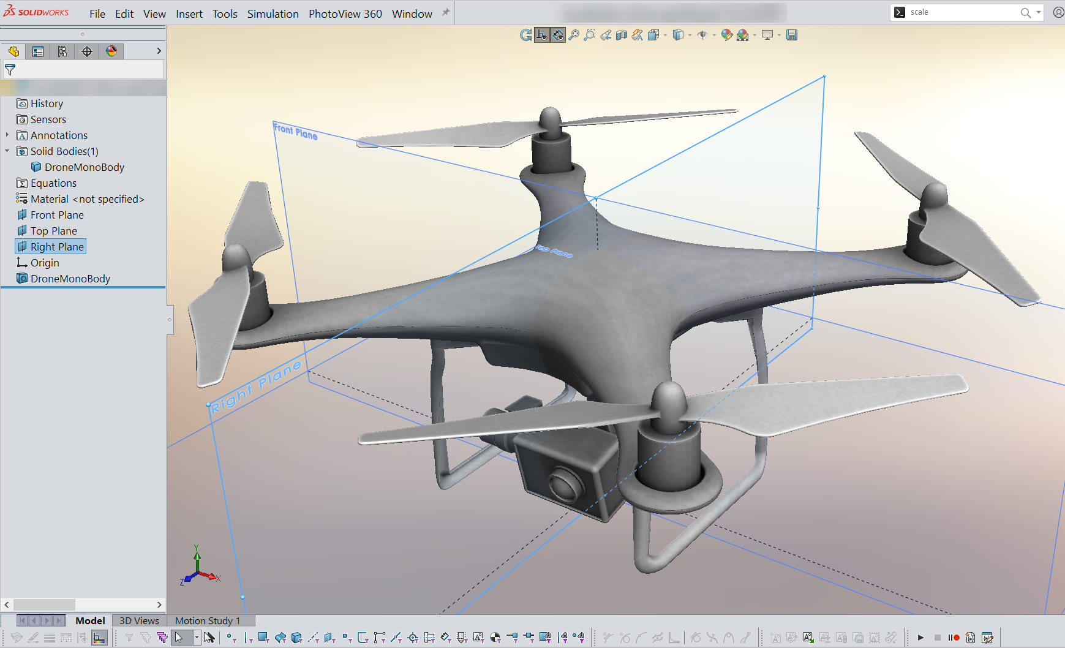This screenshot has height=648, width=1065.
Task: Open the Edit Appearance color ball icon
Action: [x=727, y=35]
